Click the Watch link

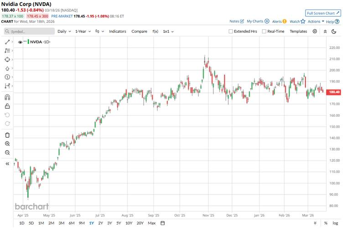tap(295, 21)
